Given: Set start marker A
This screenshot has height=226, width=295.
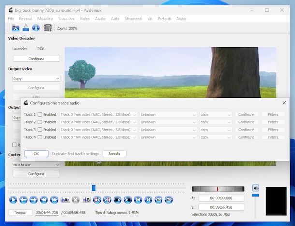Looking at the screenshot, I should pos(65,200).
